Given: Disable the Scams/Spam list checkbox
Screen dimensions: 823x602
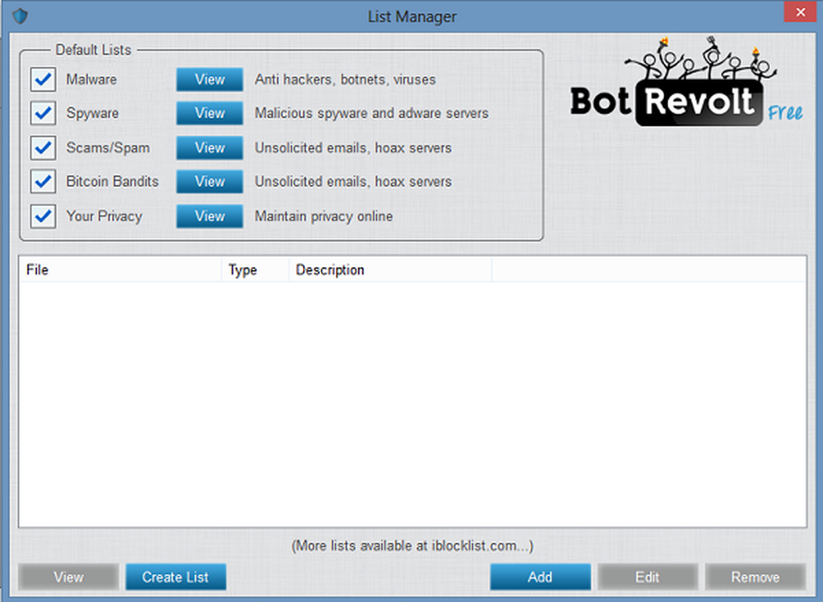Looking at the screenshot, I should (x=42, y=148).
